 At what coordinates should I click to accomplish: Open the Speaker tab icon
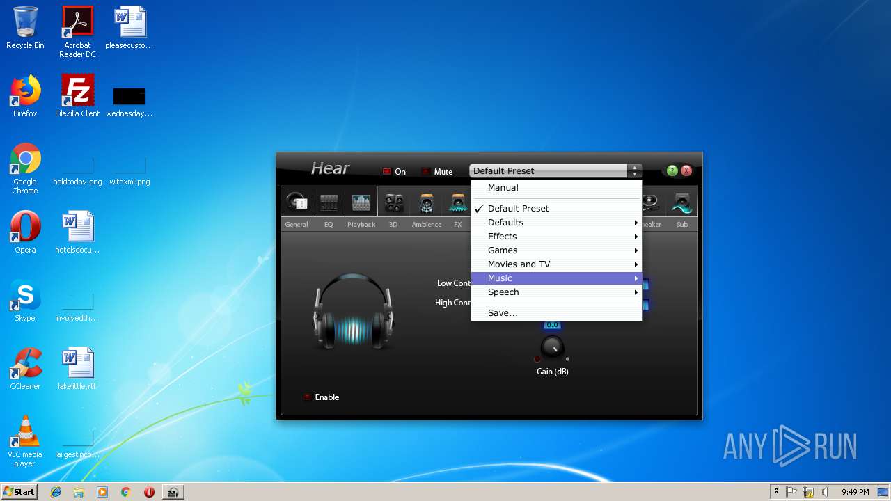652,202
